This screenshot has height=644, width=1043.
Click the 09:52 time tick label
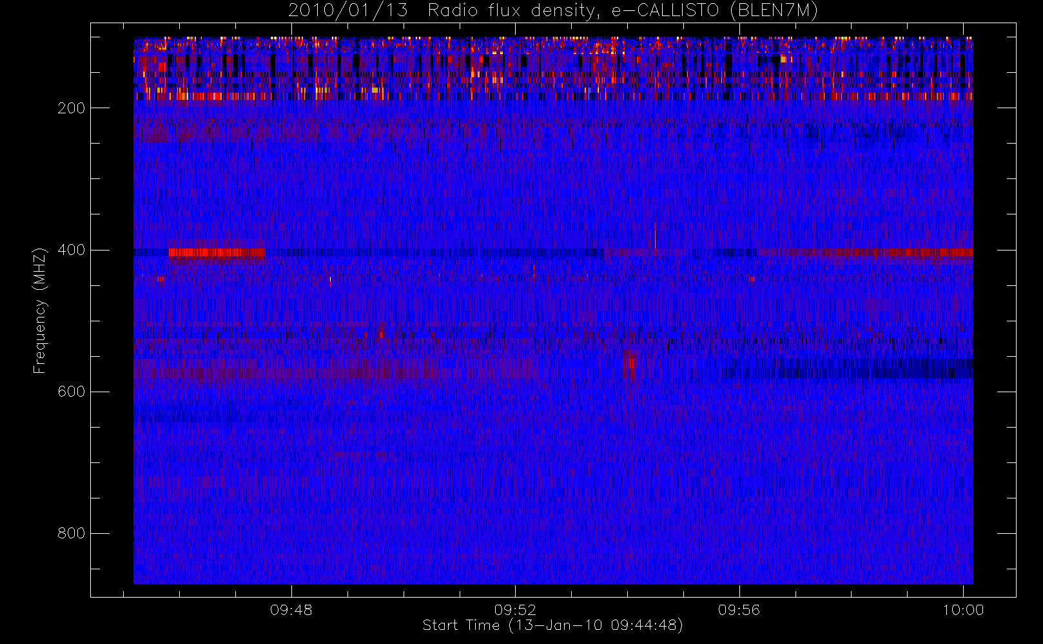515,609
